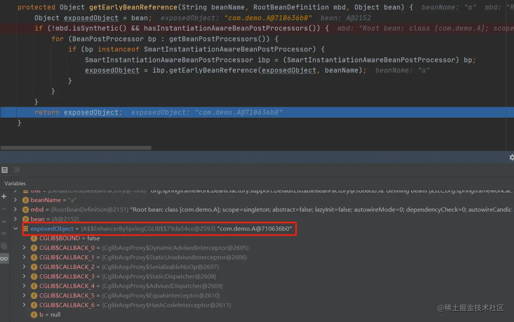
Task: Click the field icon beside CGLIB$CALLBACK_2
Action: tap(34, 267)
